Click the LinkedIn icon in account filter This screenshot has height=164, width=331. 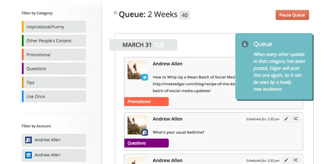[x=28, y=155]
